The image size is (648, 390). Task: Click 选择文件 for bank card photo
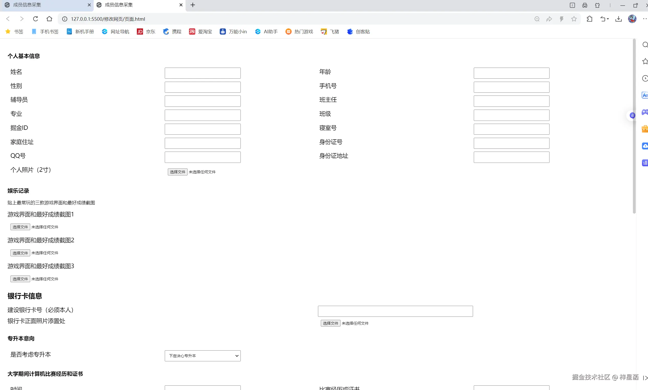[x=330, y=323]
